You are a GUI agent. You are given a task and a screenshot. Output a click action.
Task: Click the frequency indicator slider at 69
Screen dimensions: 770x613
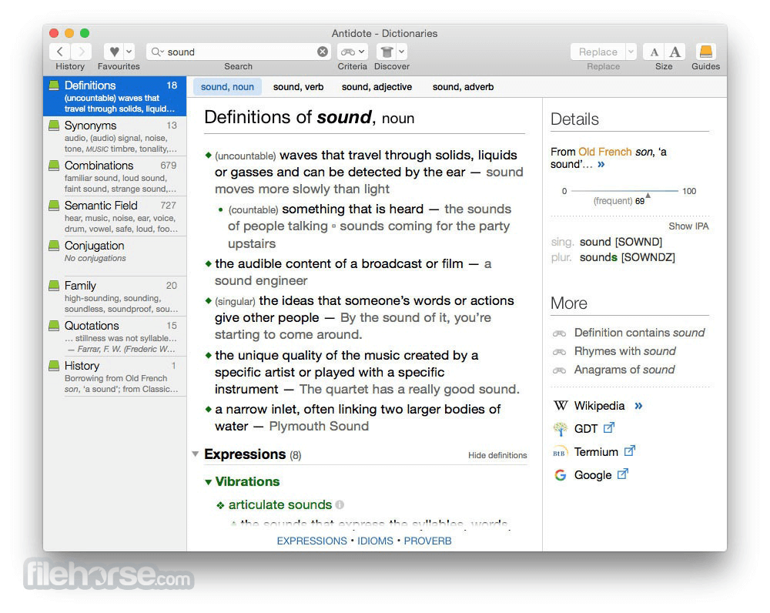tap(648, 196)
